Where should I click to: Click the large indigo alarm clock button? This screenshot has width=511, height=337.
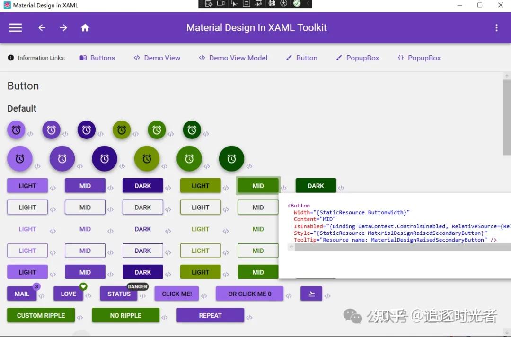(x=105, y=159)
